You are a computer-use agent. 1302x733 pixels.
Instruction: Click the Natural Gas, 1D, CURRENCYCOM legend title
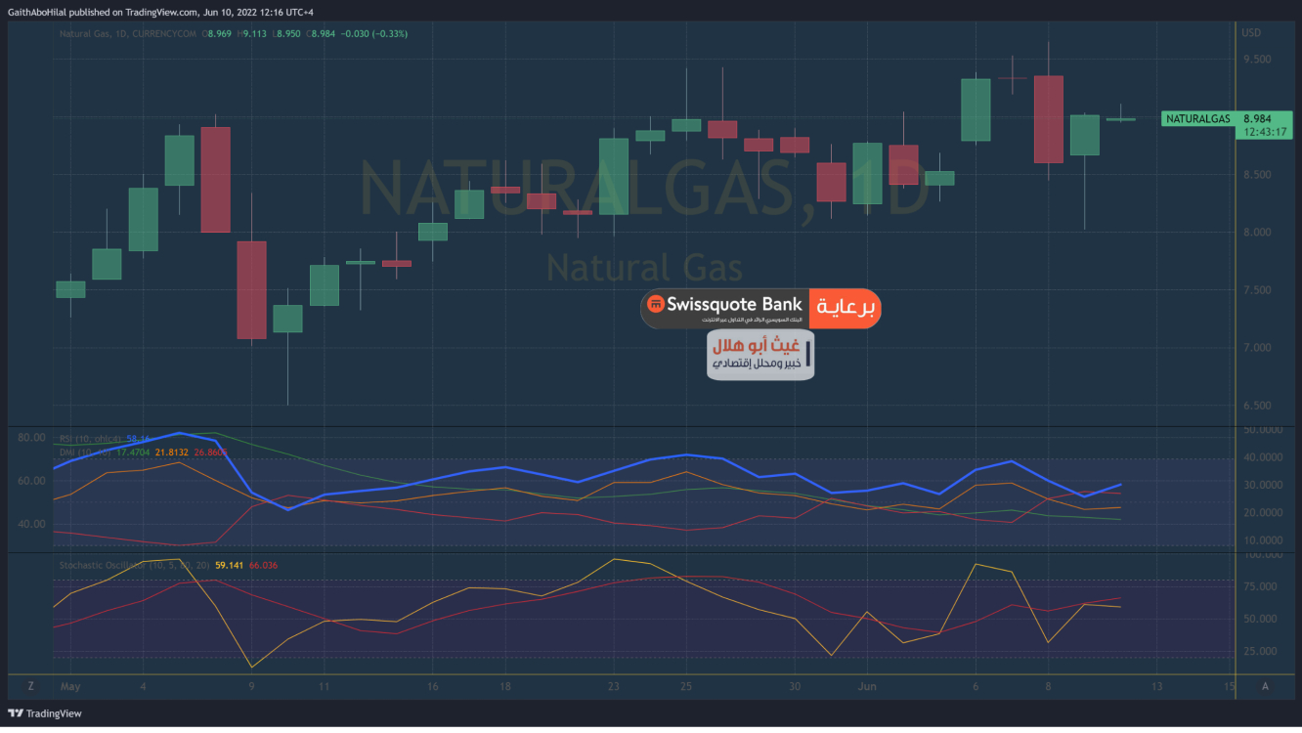(128, 33)
